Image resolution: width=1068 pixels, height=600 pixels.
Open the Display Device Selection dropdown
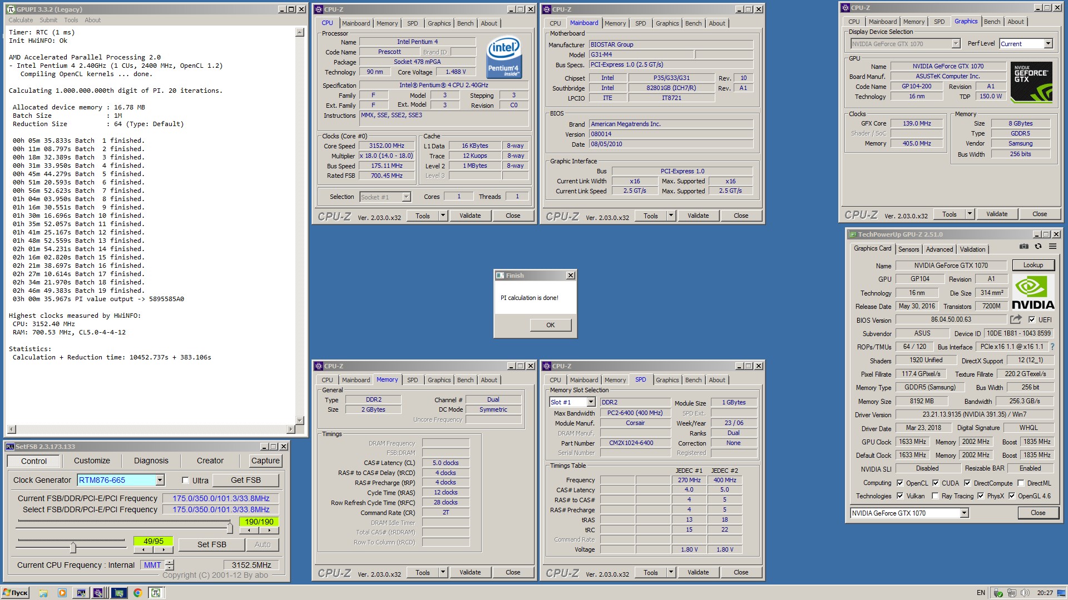pos(956,44)
